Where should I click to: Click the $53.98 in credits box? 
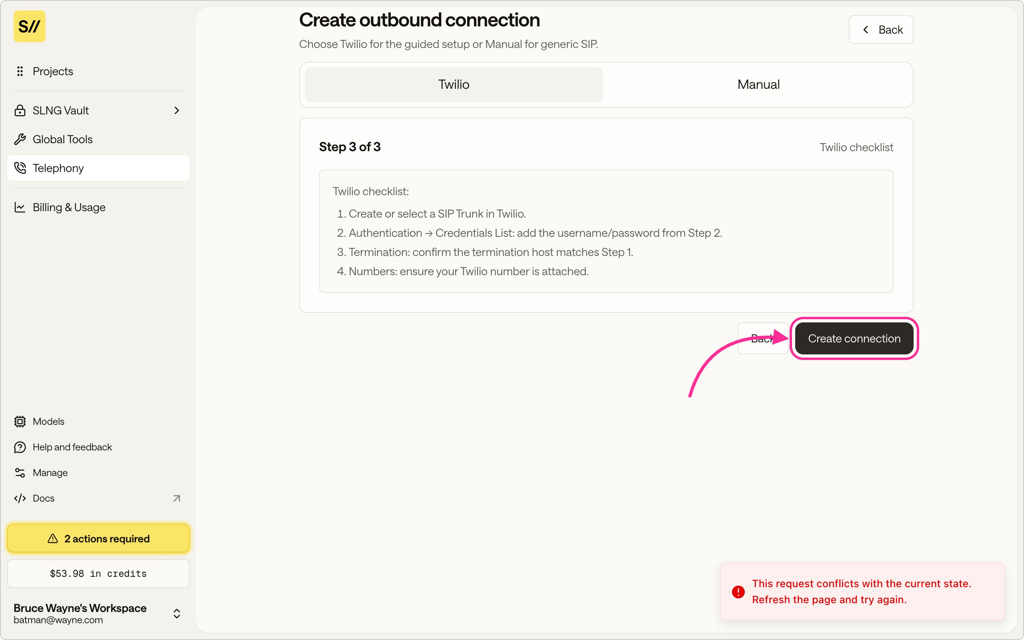pyautogui.click(x=98, y=574)
